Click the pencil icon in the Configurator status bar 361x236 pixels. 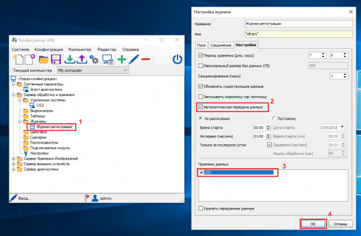(13, 198)
